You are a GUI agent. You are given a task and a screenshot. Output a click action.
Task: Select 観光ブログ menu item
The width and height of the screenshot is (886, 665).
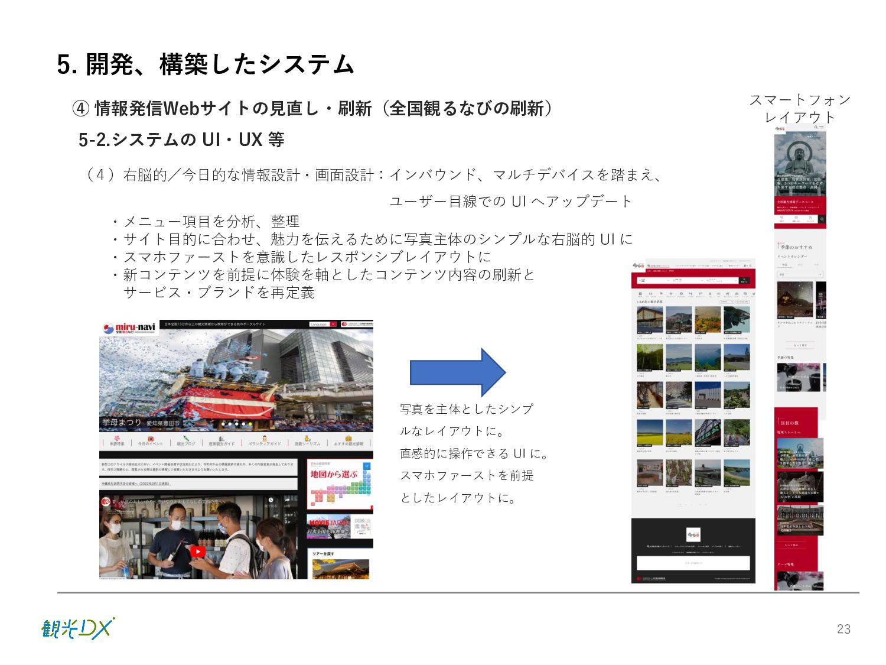(x=185, y=441)
